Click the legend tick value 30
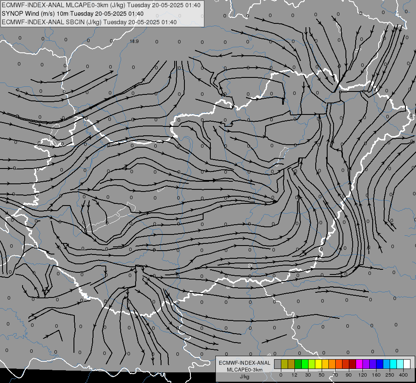Viewport: 416px width, 383px height. coord(308,375)
